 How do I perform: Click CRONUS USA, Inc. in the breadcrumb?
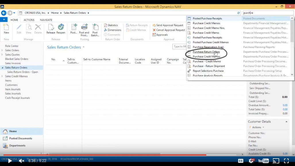35,13
